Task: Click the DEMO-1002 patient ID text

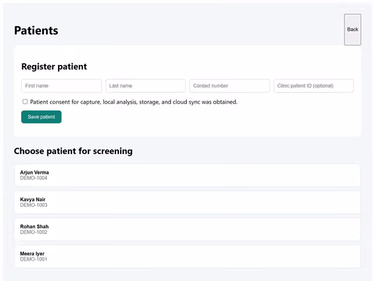Action: [x=34, y=232]
